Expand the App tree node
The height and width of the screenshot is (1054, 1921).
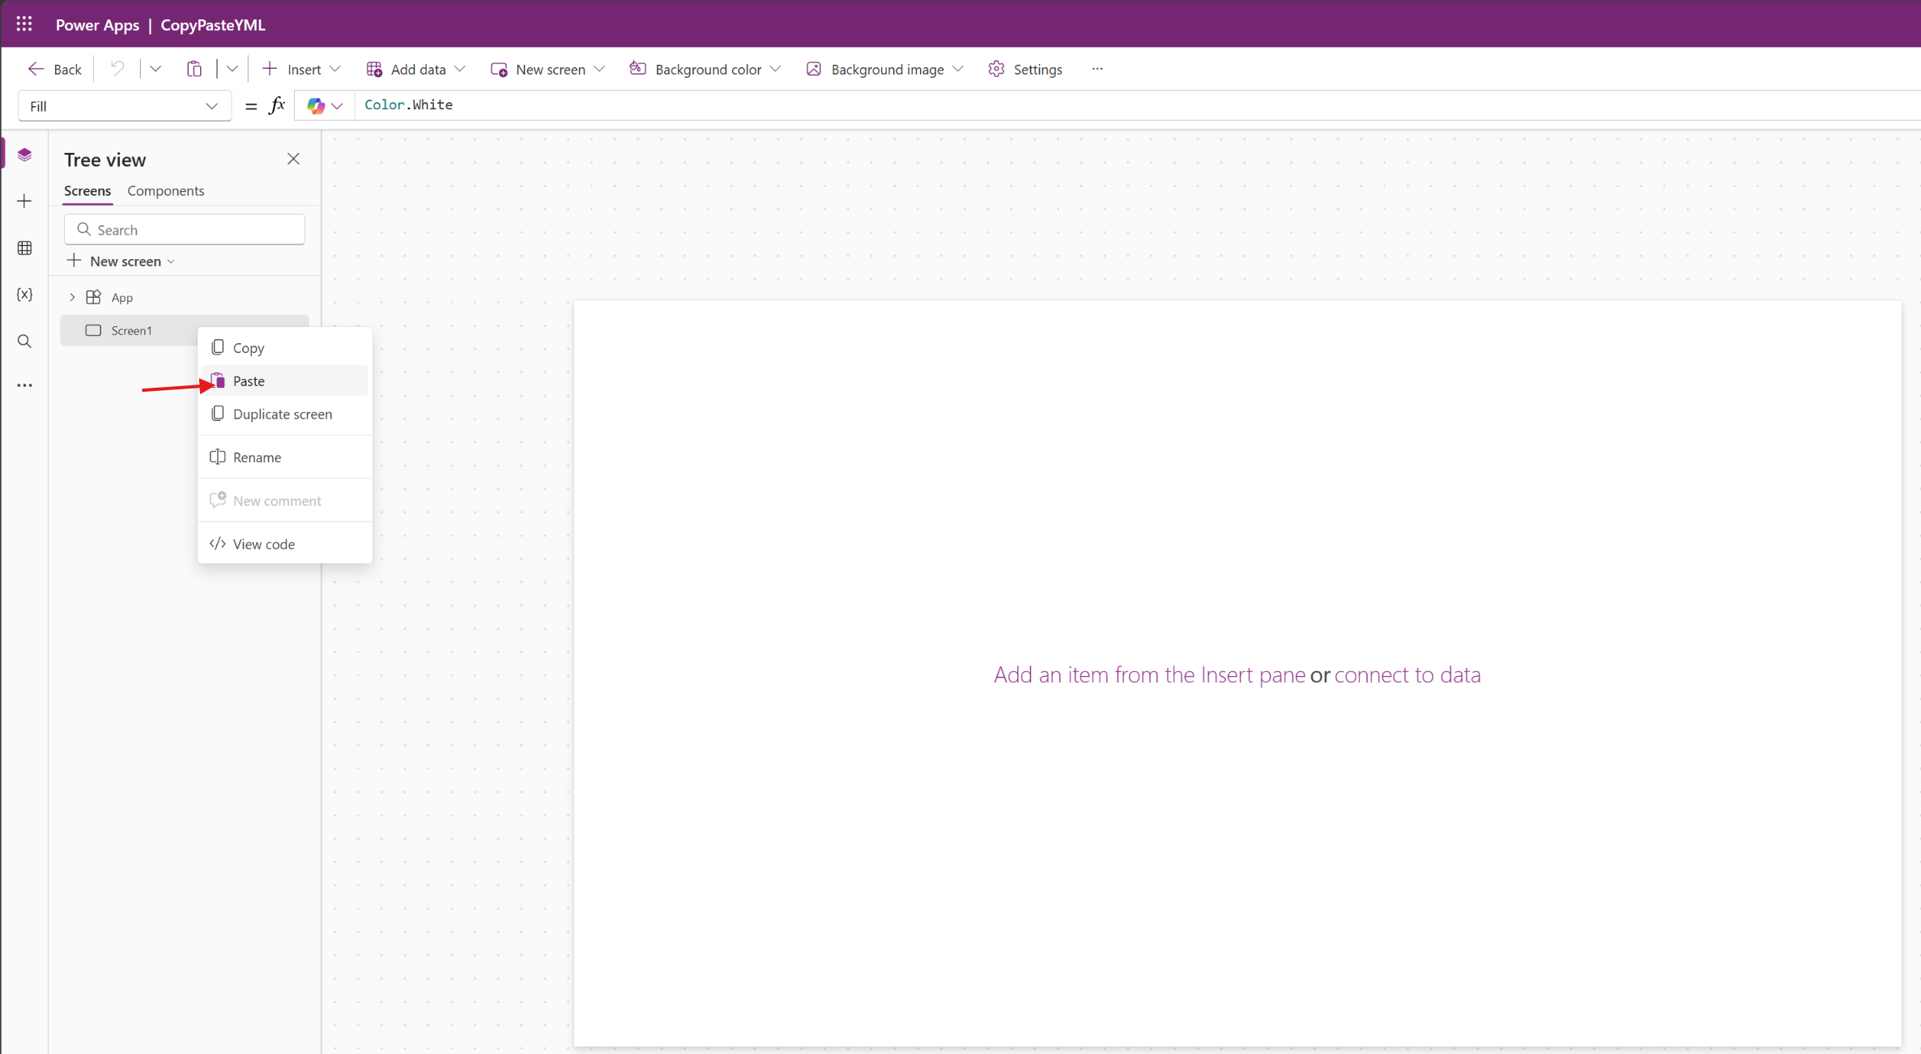click(x=72, y=298)
